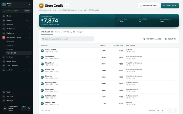Click the Marketing megaphone icon
Screen dimensions: 183x114
pos(4,33)
